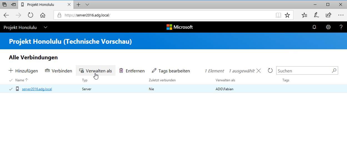Click the Projekt Honolulu header title

(x=20, y=27)
